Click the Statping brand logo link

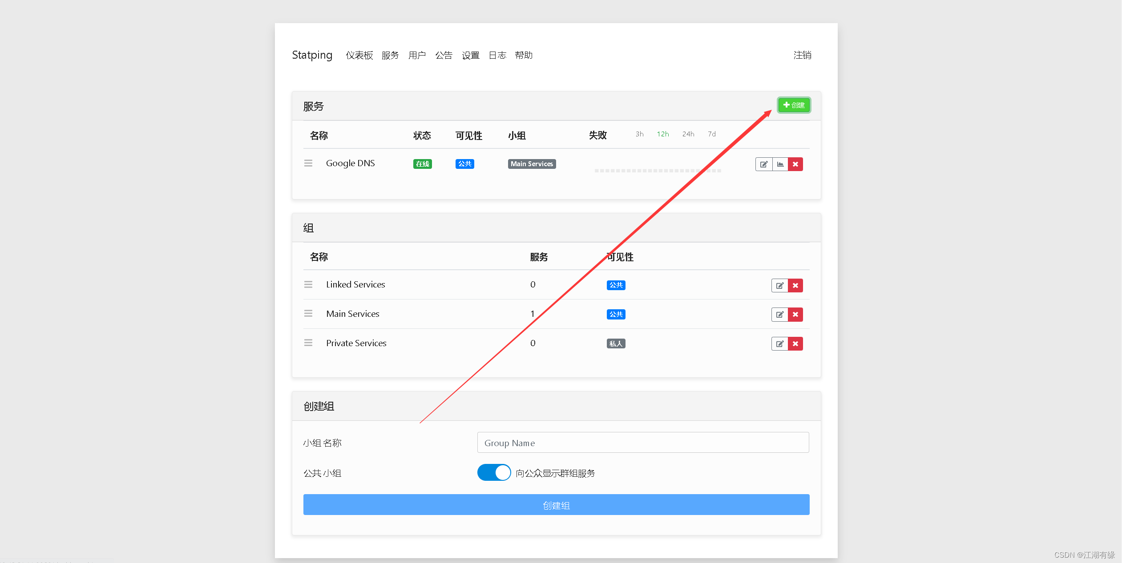312,55
